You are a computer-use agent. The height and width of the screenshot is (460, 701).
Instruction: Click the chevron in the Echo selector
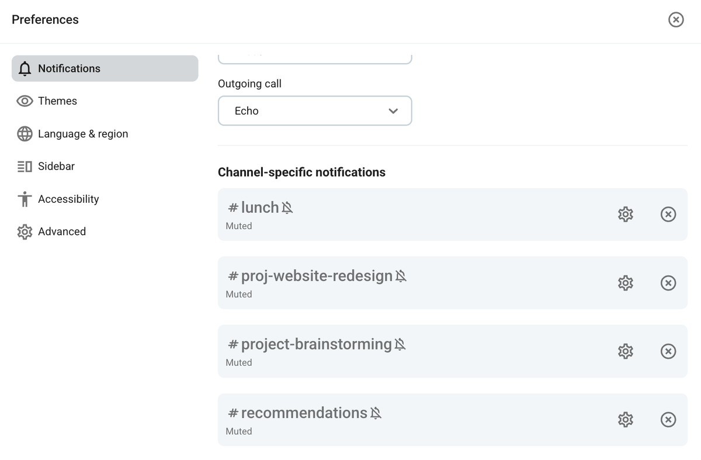(393, 110)
